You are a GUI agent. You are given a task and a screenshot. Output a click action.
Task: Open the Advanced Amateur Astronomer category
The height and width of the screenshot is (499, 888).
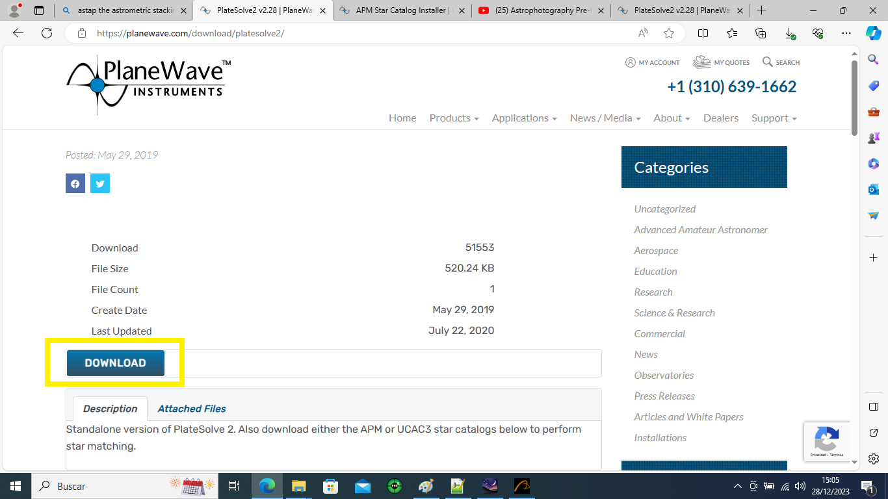click(701, 229)
